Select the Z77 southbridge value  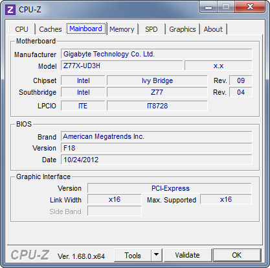click(157, 92)
